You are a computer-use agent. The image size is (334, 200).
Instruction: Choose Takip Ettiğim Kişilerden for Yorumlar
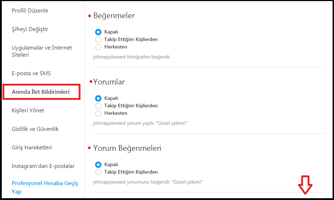click(99, 106)
